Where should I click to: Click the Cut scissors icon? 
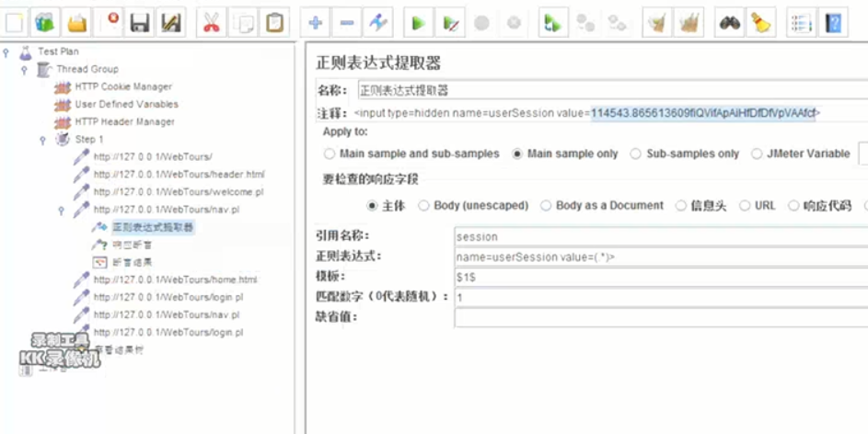coord(212,23)
